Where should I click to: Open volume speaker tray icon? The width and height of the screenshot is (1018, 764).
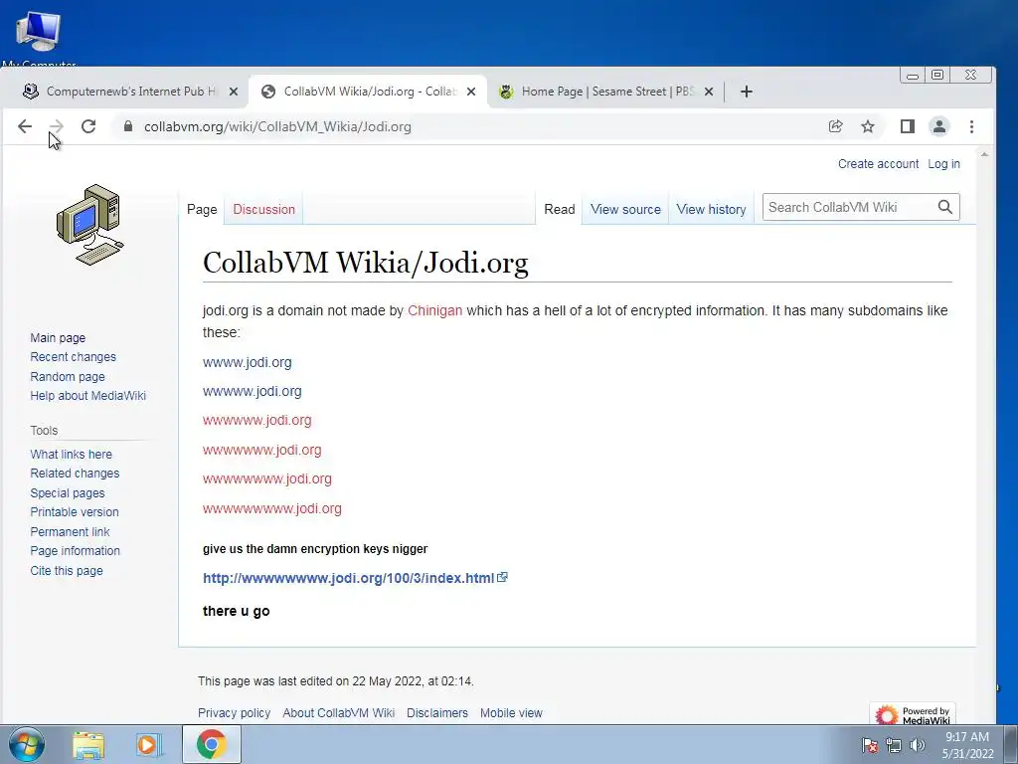tap(917, 745)
